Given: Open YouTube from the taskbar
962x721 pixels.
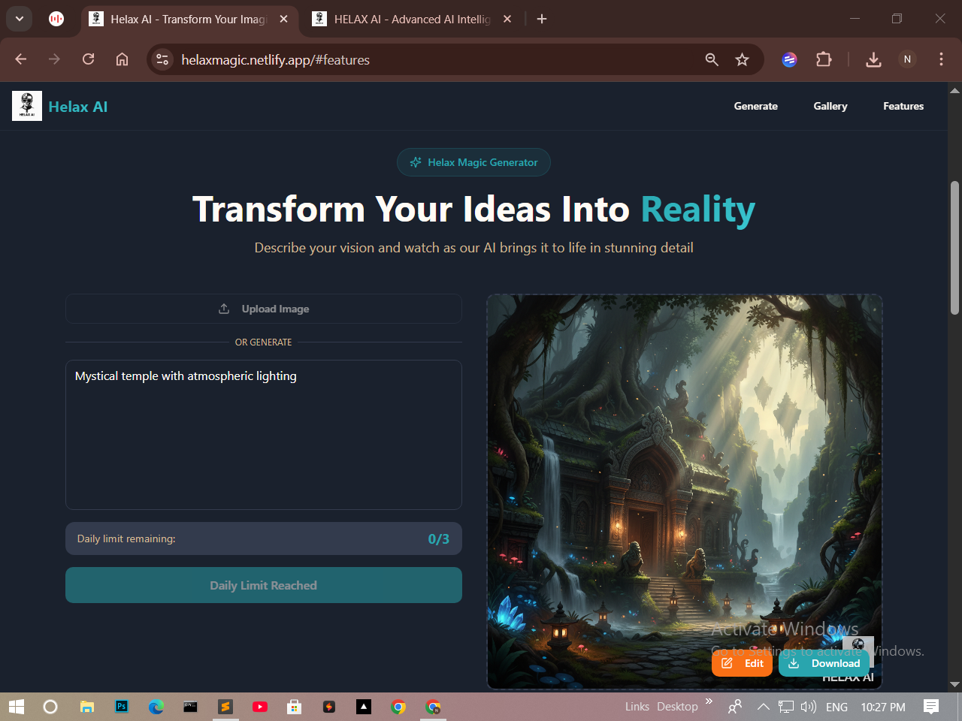Looking at the screenshot, I should (259, 707).
